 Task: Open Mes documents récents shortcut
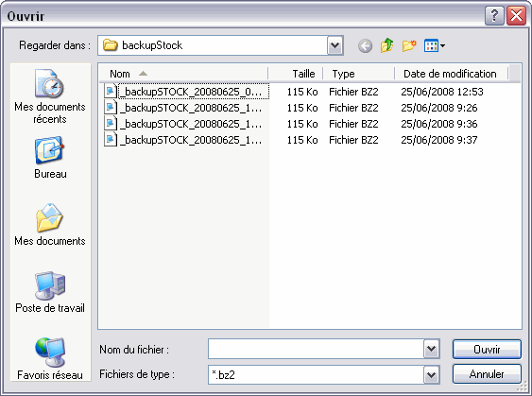click(x=50, y=96)
